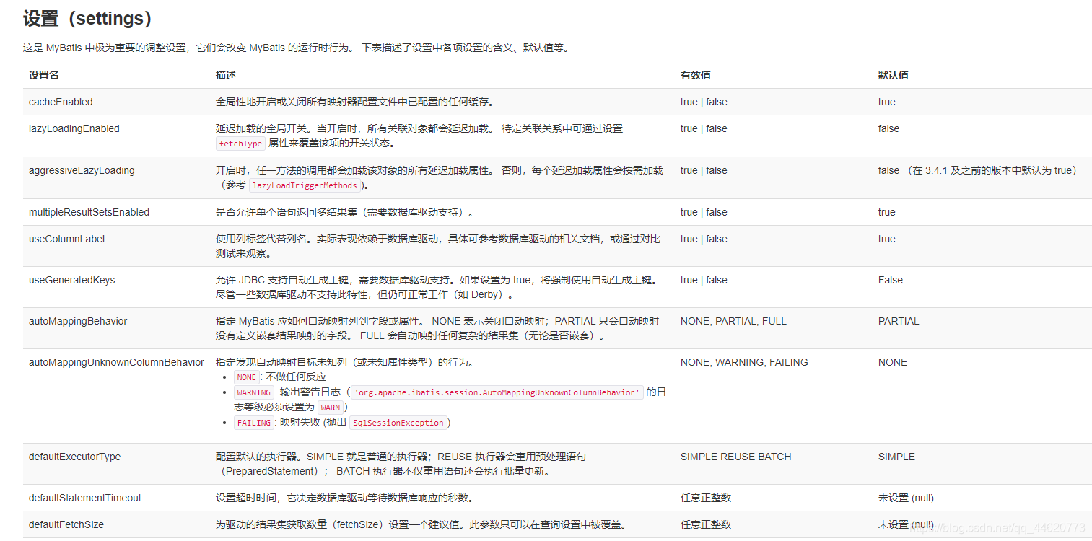Viewport: 1092px width, 541px height.
Task: Select the lazyLoadingEnabled setting name
Action: click(x=74, y=128)
